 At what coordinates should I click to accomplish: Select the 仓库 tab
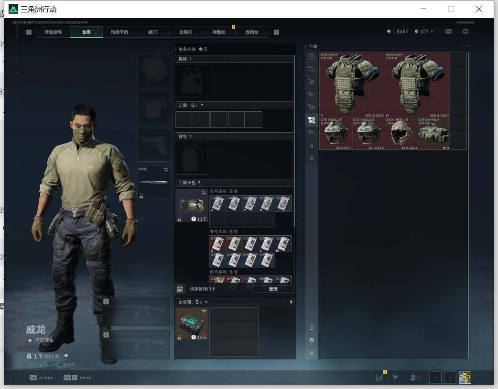click(x=87, y=32)
